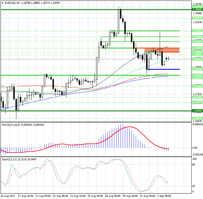Select the 1.18100 price level label
This screenshot has width=203, height=199.
(x=197, y=78)
